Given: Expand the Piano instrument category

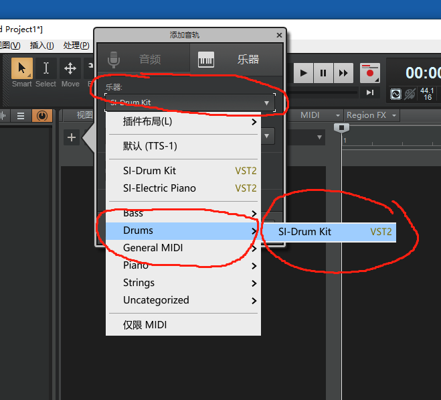Looking at the screenshot, I should point(183,265).
